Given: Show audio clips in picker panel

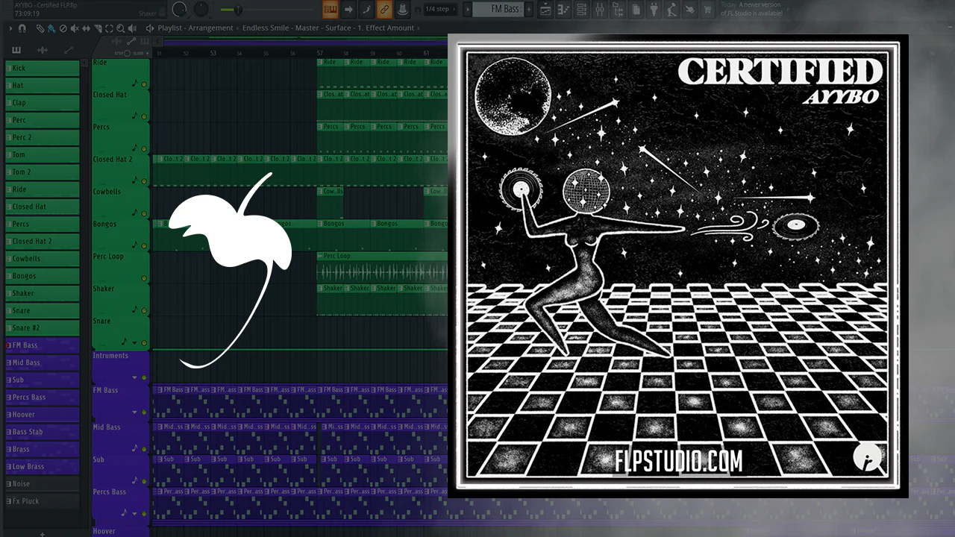Looking at the screenshot, I should pyautogui.click(x=43, y=50).
